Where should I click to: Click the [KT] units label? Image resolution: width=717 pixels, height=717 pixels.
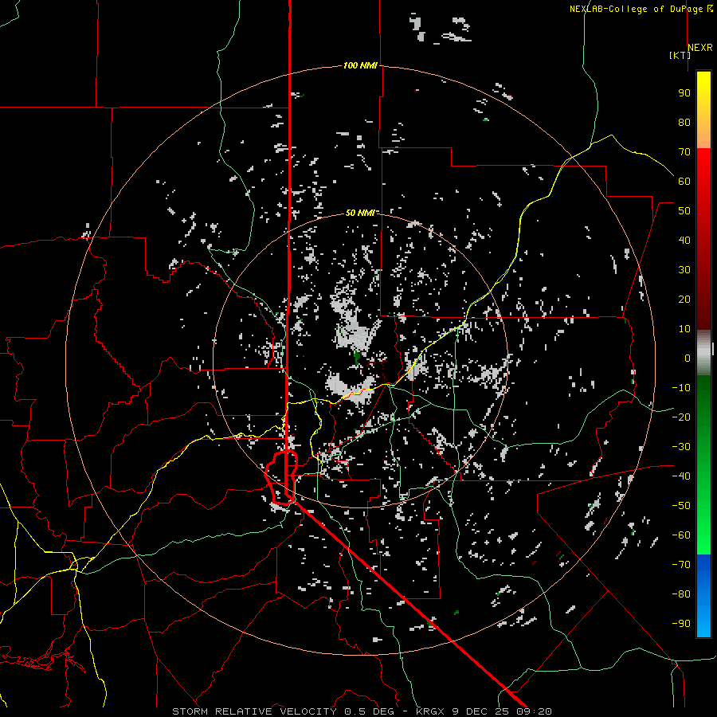(680, 55)
